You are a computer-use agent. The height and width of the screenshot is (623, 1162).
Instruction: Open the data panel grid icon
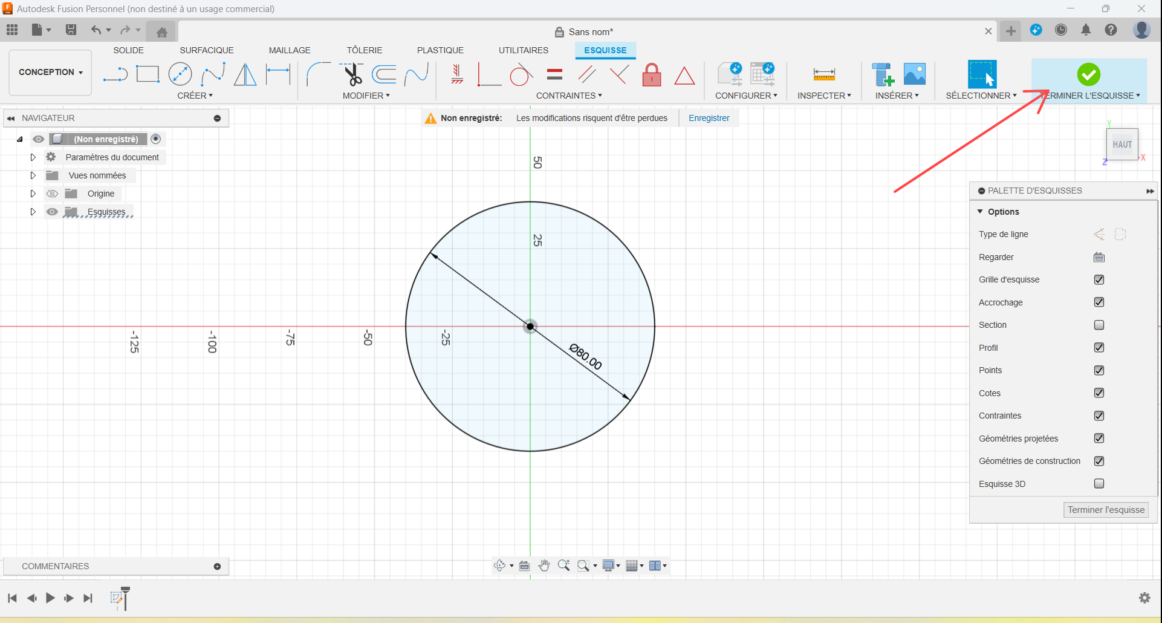(x=12, y=30)
